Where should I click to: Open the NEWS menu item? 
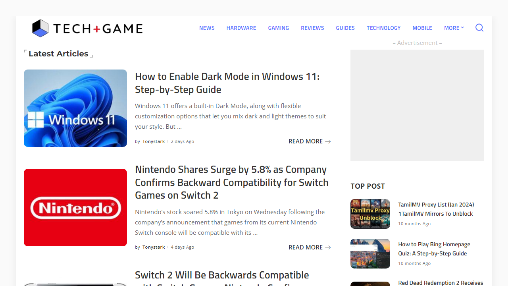tap(207, 28)
